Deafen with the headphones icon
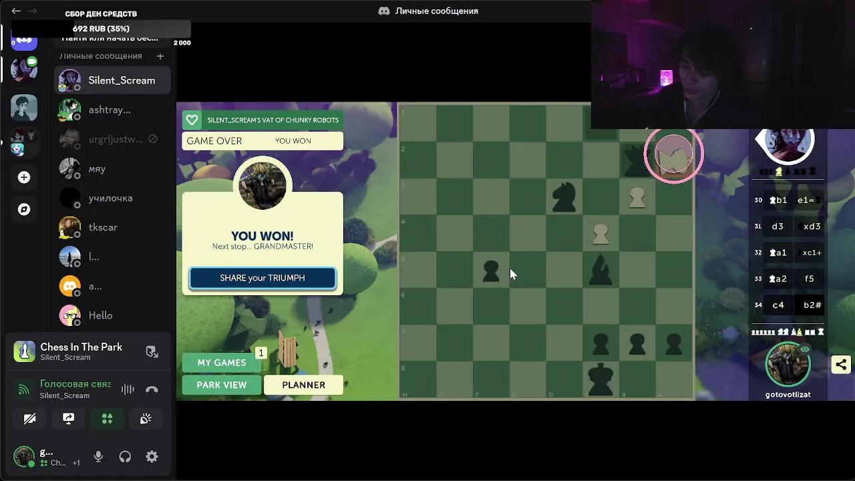This screenshot has height=481, width=855. (x=125, y=457)
